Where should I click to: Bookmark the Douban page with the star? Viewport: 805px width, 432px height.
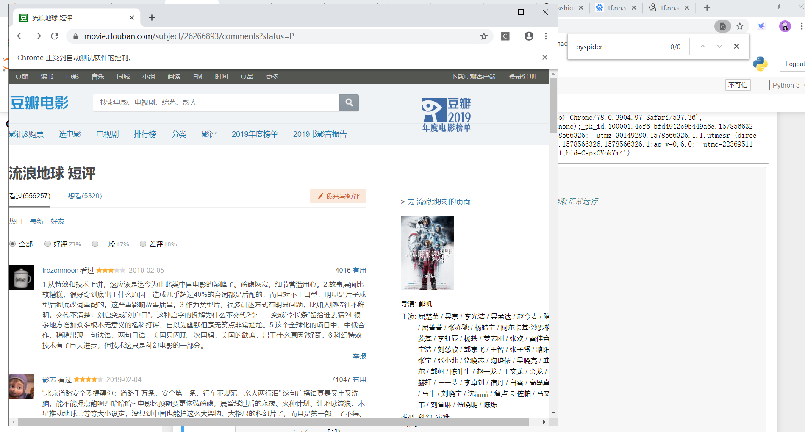pyautogui.click(x=484, y=36)
